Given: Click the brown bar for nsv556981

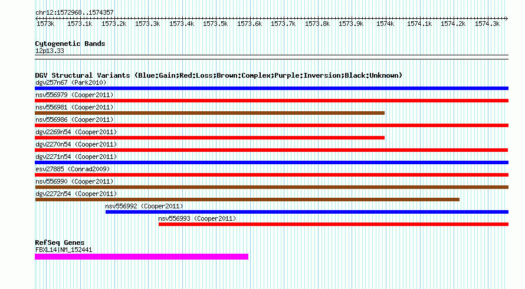Looking at the screenshot, I should click(209, 113).
